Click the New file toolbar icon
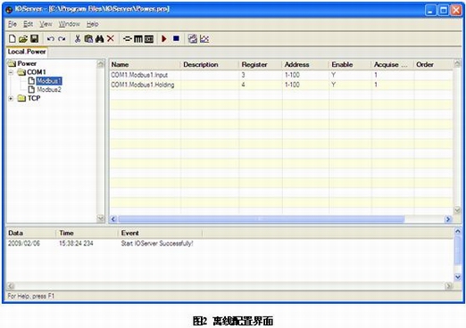 12,38
